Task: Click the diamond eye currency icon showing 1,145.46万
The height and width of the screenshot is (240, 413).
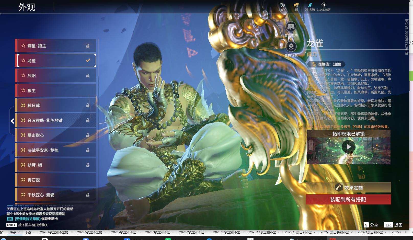Action: tap(324, 5)
